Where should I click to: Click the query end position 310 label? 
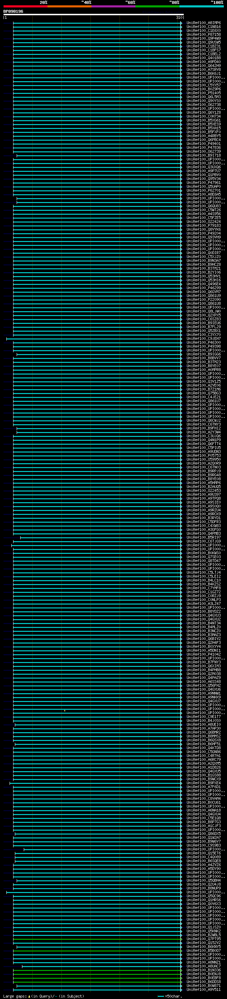pyautogui.click(x=179, y=17)
